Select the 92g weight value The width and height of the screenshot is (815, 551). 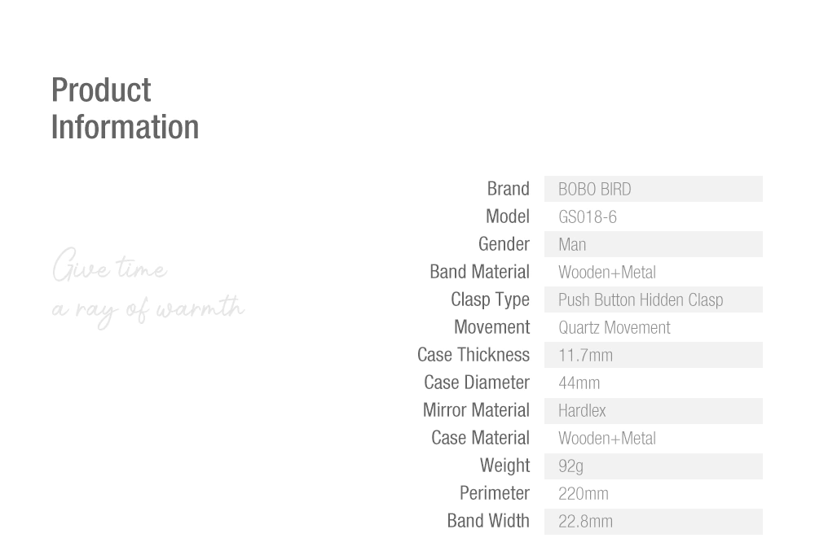pos(570,466)
